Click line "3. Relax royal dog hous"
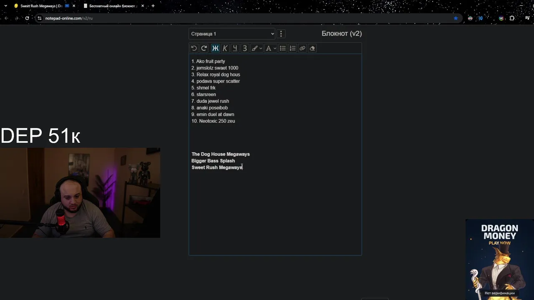Image resolution: width=534 pixels, height=300 pixels. (x=216, y=75)
